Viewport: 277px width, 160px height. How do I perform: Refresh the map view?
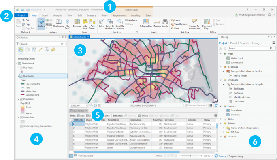[216, 105]
